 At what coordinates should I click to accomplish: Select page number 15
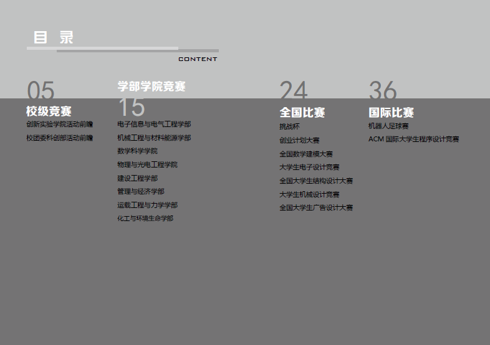[132, 107]
